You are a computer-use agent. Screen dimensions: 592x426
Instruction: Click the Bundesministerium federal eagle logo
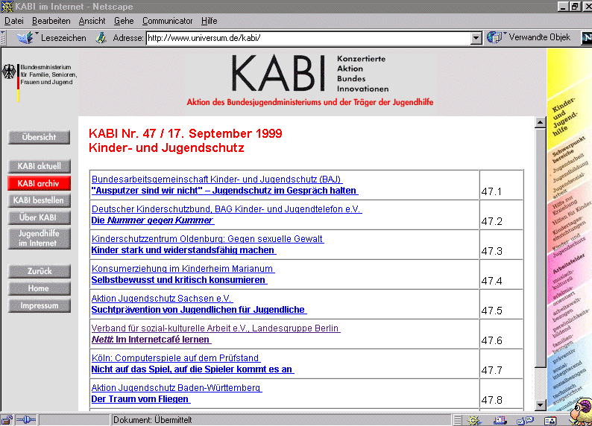tap(9, 71)
